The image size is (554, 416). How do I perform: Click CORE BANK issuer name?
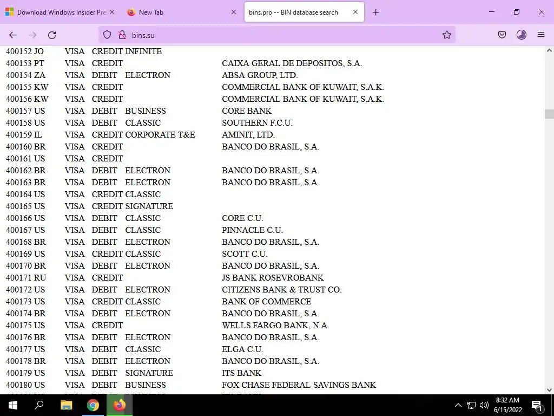click(247, 111)
